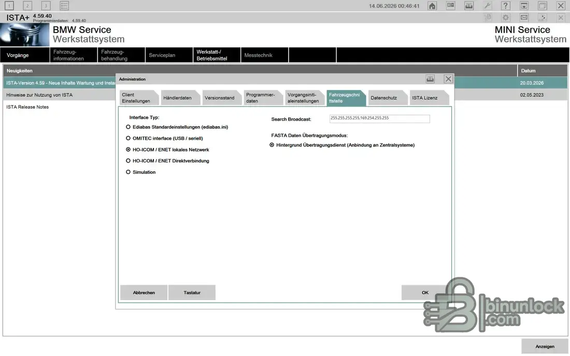Click the Tastatur button

point(192,292)
